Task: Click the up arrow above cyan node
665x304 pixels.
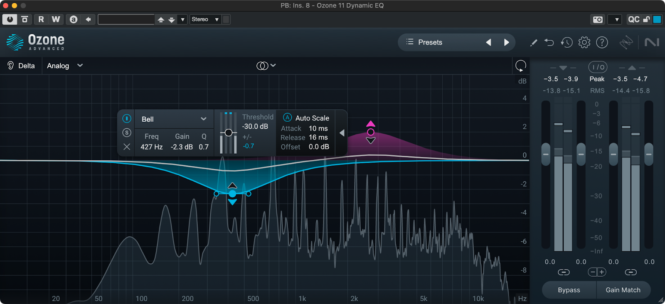Action: 232,185
